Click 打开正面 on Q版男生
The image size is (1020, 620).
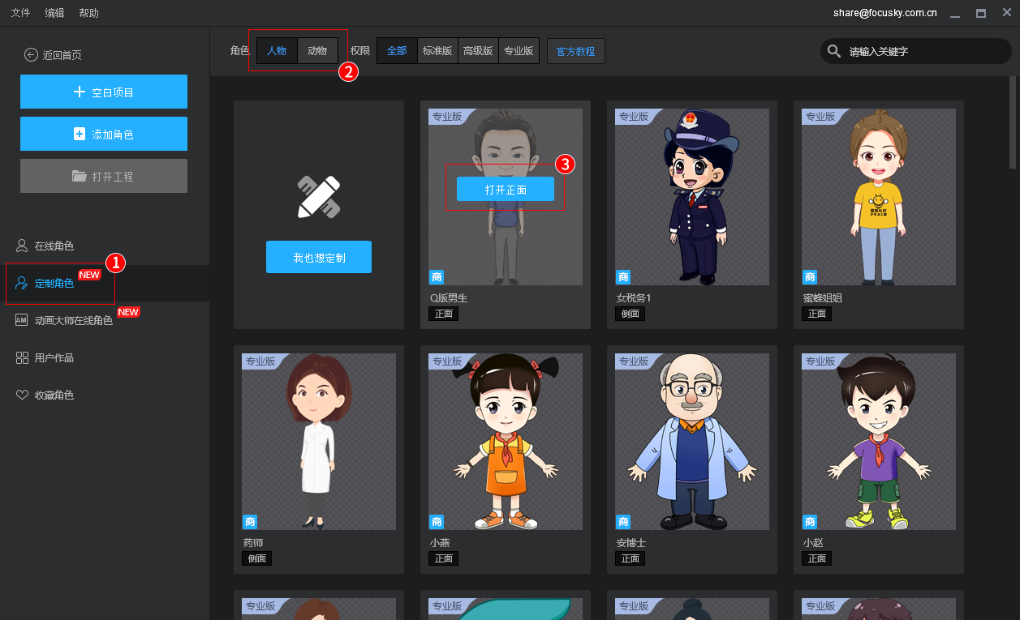pyautogui.click(x=506, y=189)
